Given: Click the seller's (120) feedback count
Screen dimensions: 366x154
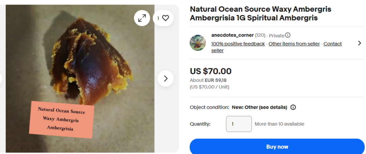Looking at the screenshot, I should (x=260, y=35).
